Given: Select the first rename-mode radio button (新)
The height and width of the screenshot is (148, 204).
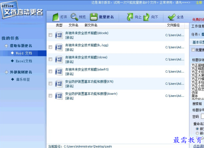Looking at the screenshot, I should click(x=197, y=129).
